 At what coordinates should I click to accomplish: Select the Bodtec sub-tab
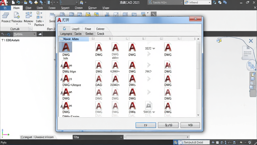(x=89, y=34)
